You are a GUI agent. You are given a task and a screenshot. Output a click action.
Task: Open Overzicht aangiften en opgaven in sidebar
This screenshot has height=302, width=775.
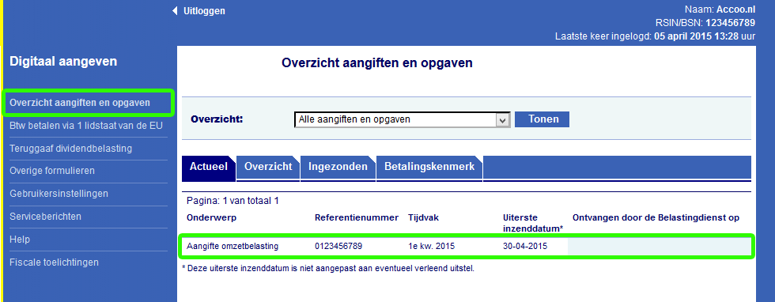coord(80,103)
